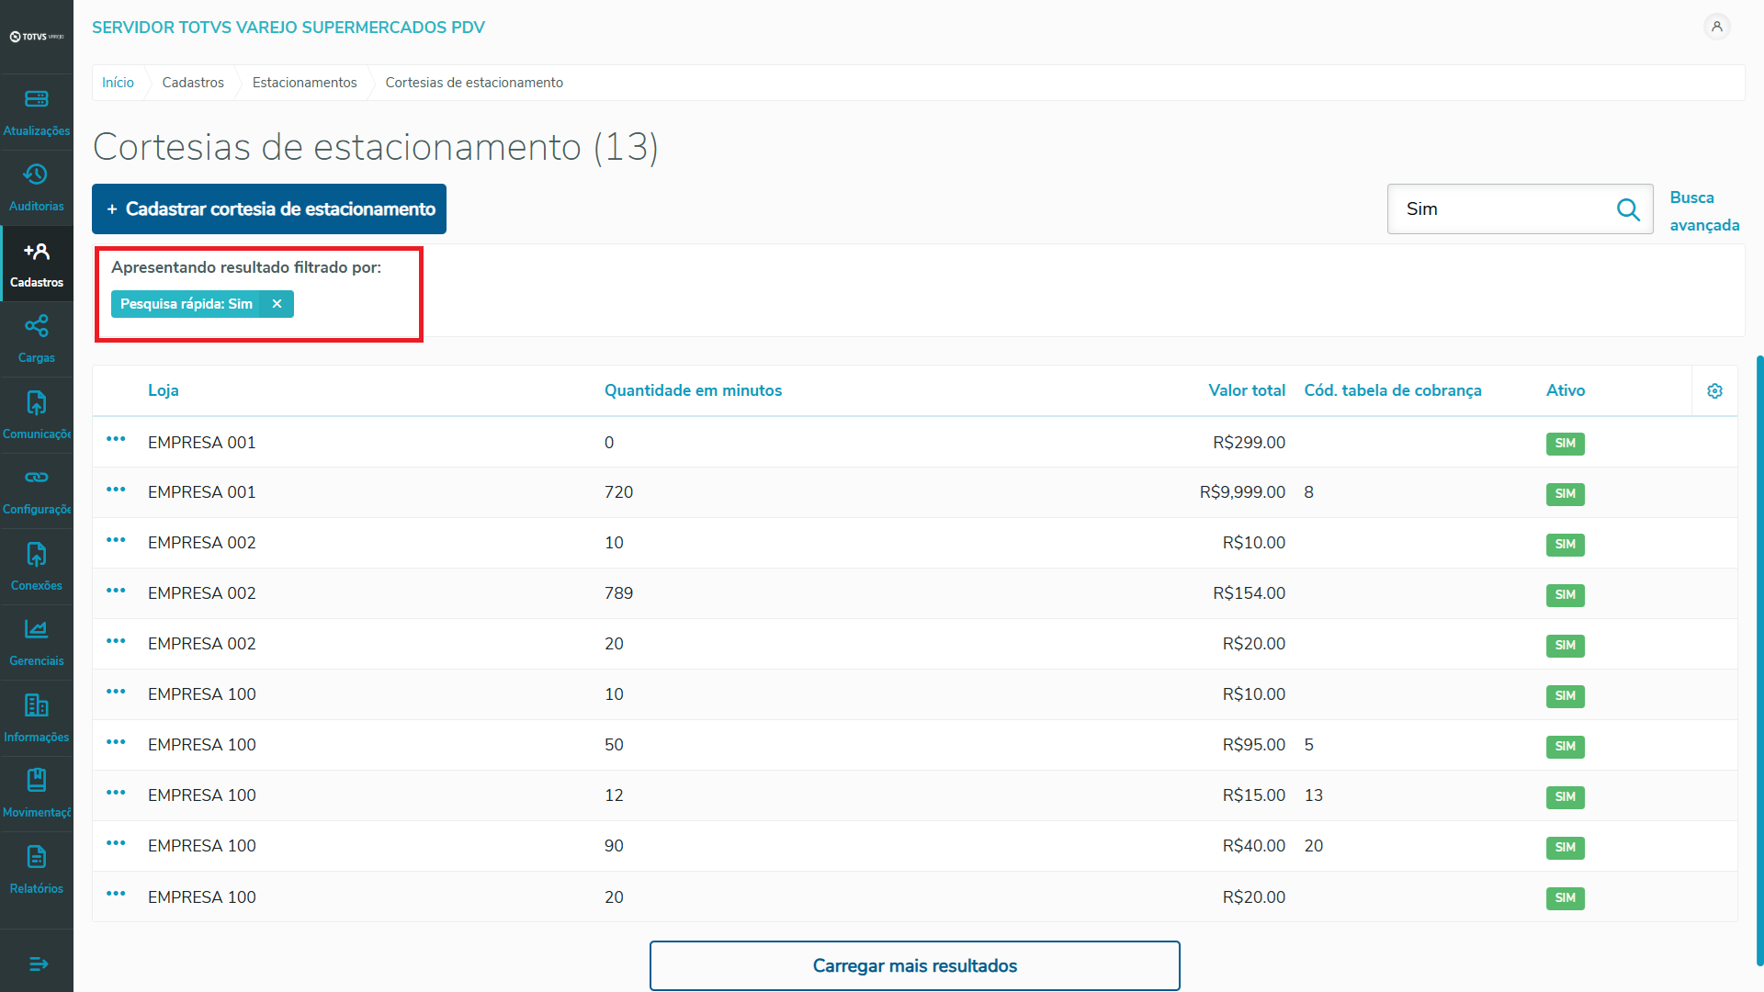Open the Atualizações sidebar icon
1764x992 pixels.
(37, 99)
